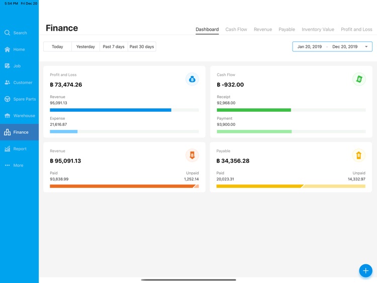Click the blue money bag Profit and Loss icon
The height and width of the screenshot is (283, 377).
(x=192, y=79)
